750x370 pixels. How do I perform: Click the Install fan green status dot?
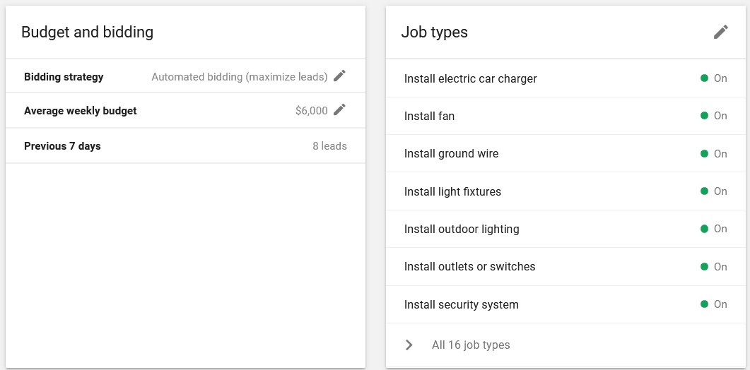point(704,116)
